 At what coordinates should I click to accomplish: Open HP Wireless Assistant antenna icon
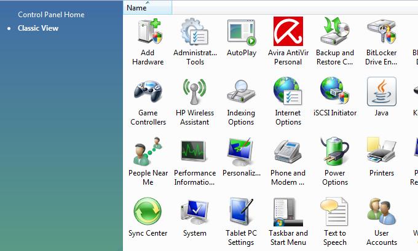pos(195,91)
